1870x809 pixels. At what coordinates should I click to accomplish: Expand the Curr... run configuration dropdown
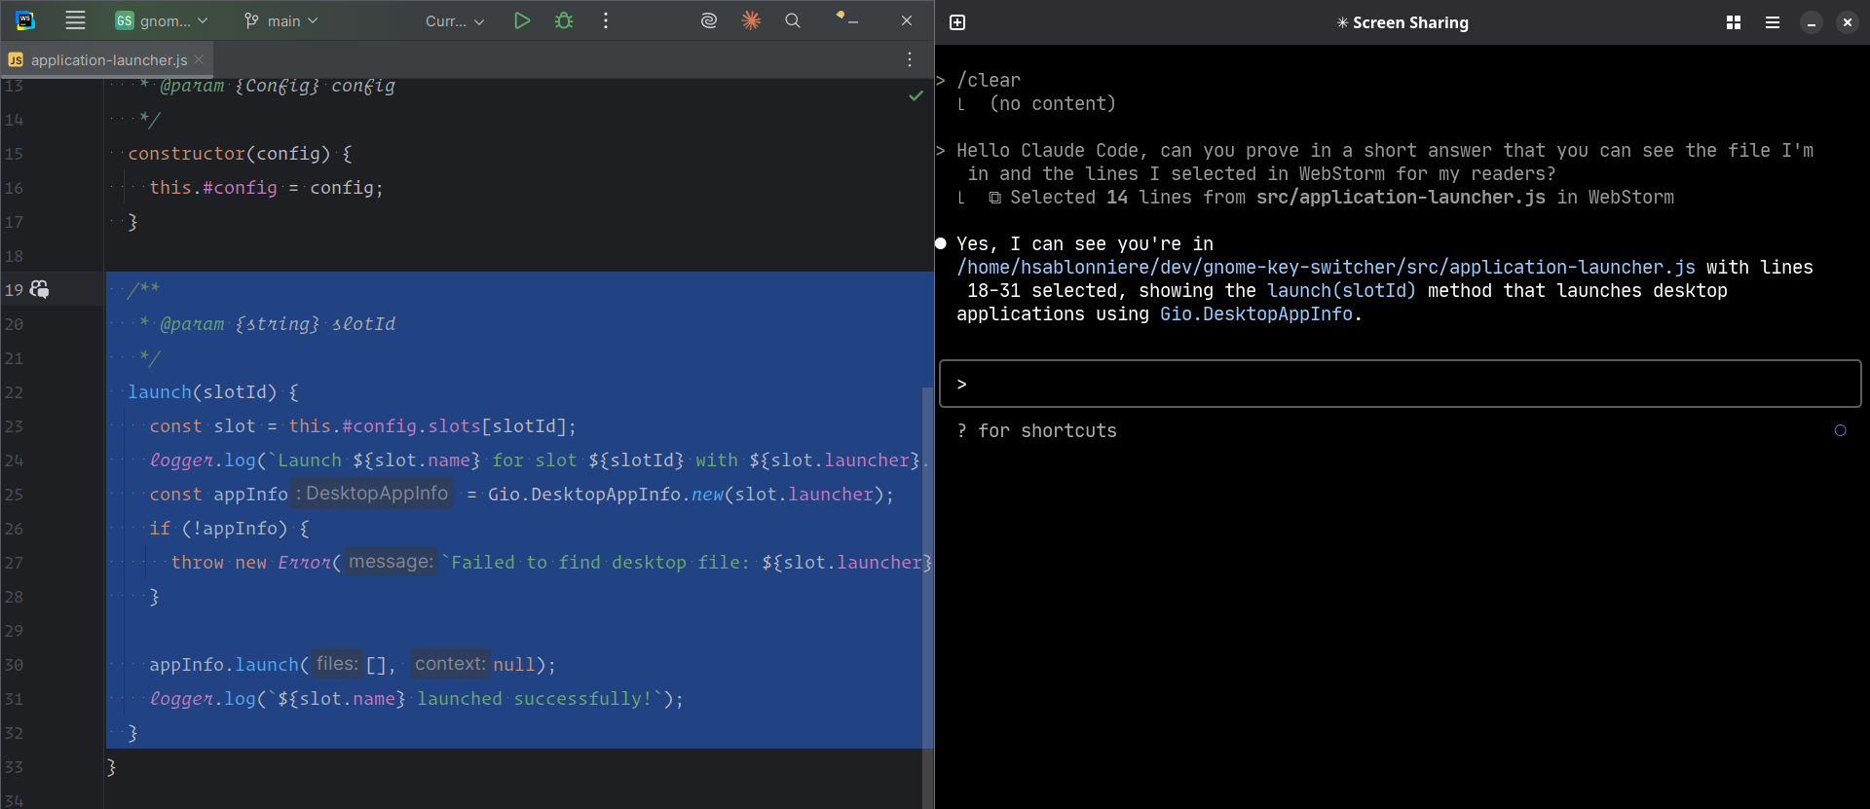coord(455,20)
